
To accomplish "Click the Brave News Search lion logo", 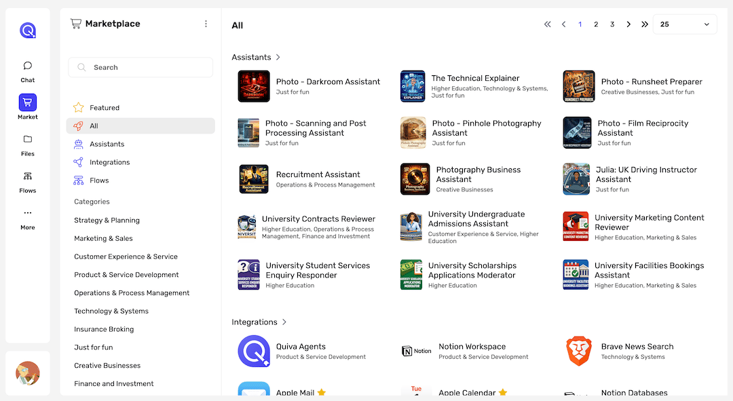I will point(579,351).
